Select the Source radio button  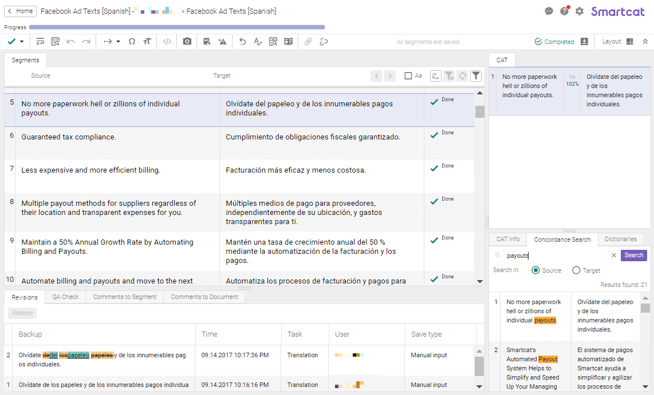coord(535,270)
